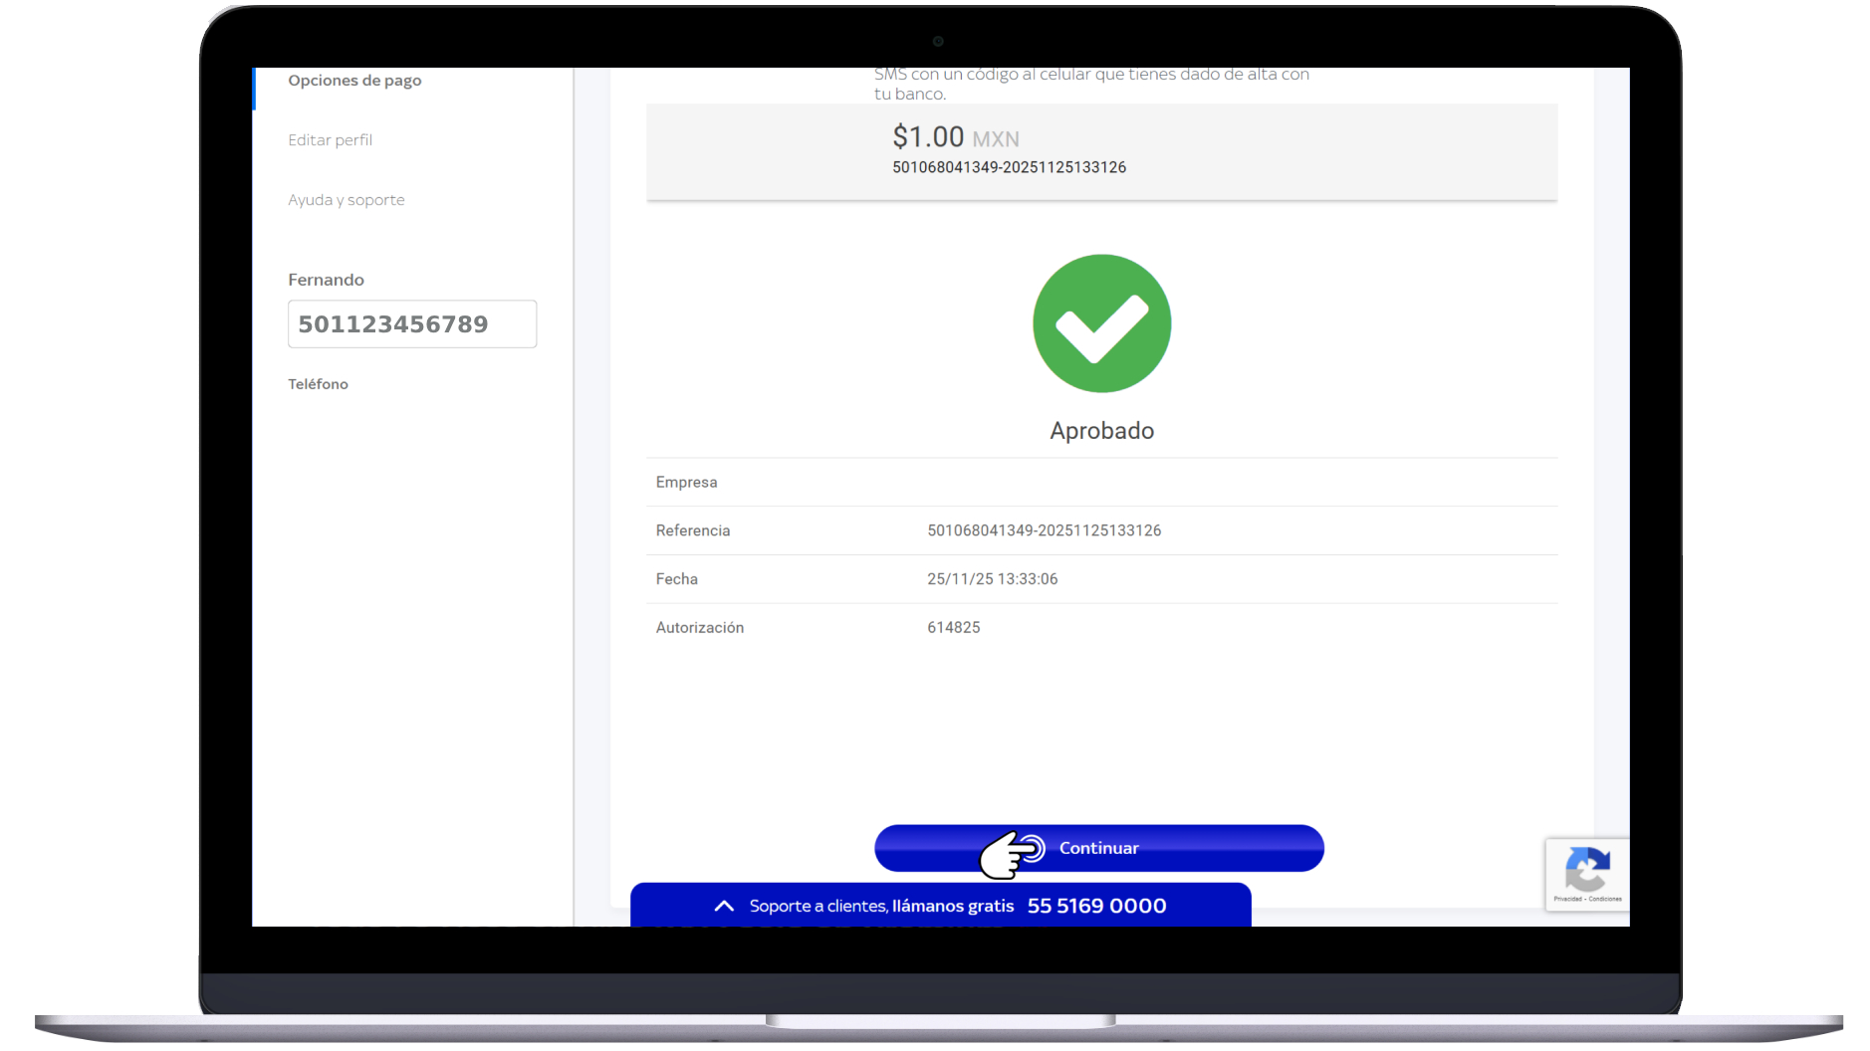The width and height of the screenshot is (1870, 1051).
Task: Click the $1.00 MXN amount
Action: (x=955, y=137)
